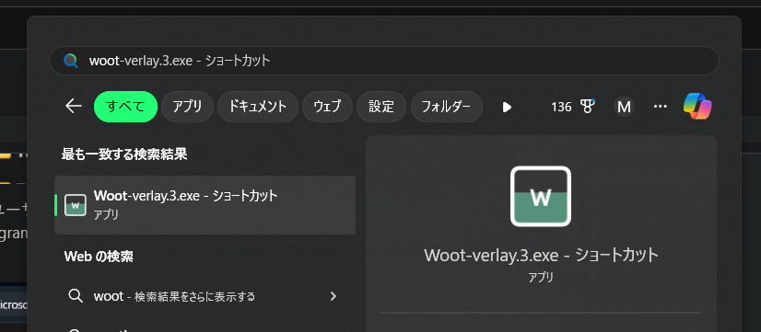Click the search magnifier icon in search box
The image size is (761, 332).
[71, 61]
